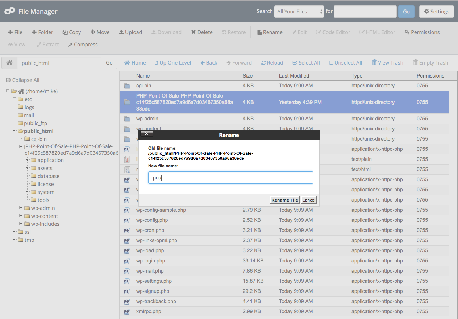
Task: Click Go next to the path field
Action: pyautogui.click(x=109, y=63)
